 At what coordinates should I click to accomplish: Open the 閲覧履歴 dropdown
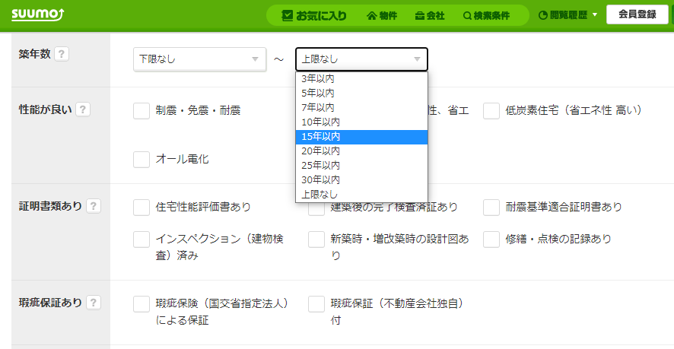tap(567, 15)
